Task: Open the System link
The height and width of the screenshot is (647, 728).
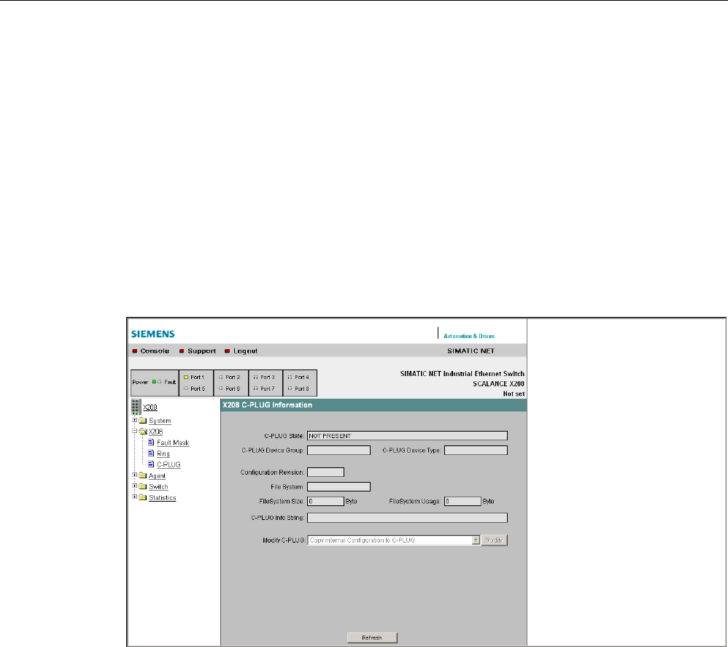Action: [x=160, y=421]
